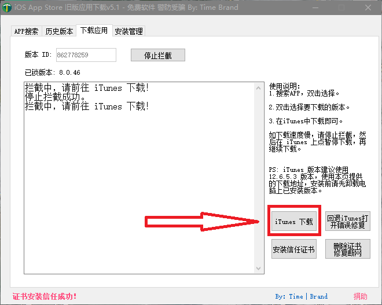The height and width of the screenshot is (305, 382).
Task: Click the 证书安装信任成功 status message
Action: click(45, 296)
